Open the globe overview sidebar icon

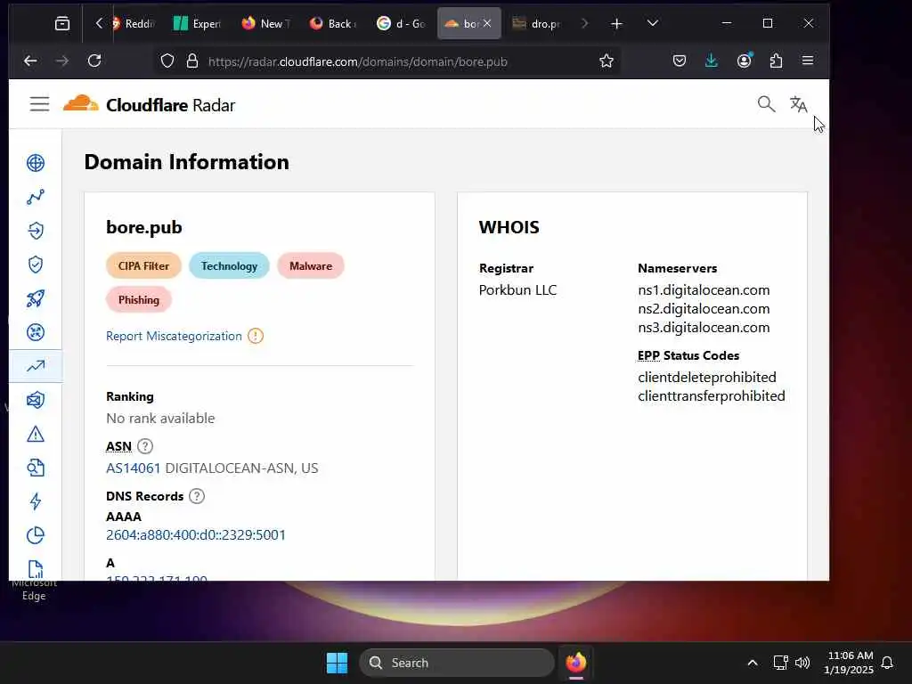coord(36,163)
